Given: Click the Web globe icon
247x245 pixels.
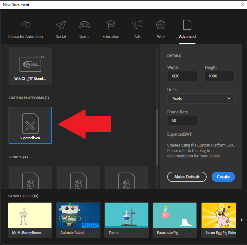Looking at the screenshot, I should [161, 25].
